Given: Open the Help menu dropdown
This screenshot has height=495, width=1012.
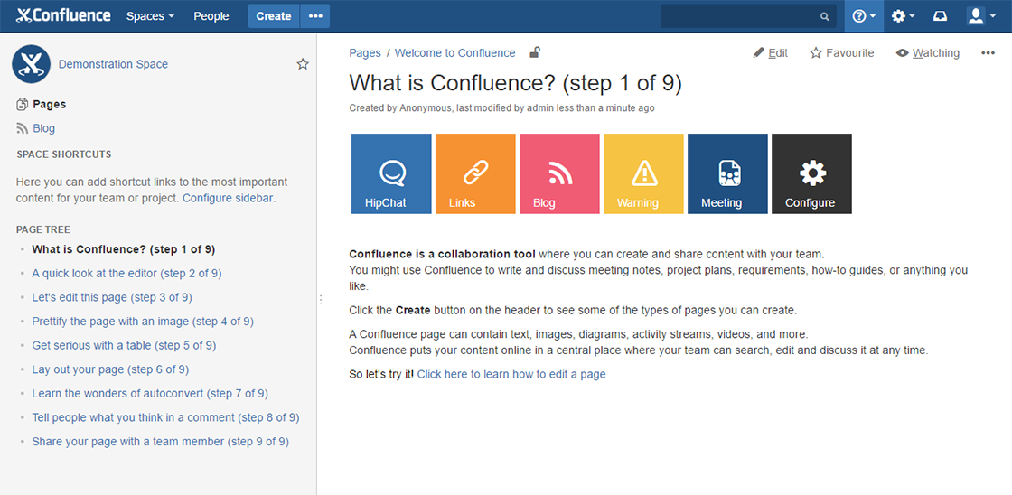Looking at the screenshot, I should coord(864,16).
